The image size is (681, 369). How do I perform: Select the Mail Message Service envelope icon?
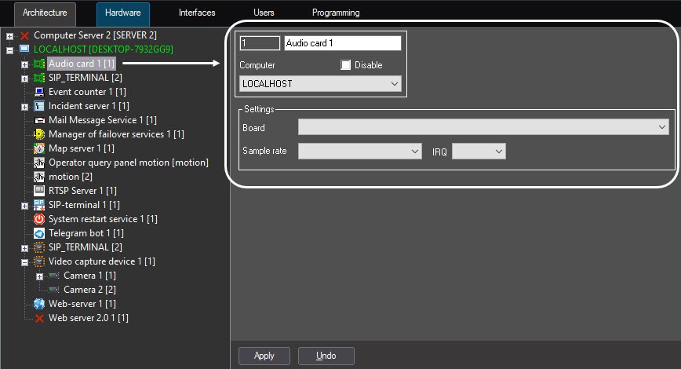click(39, 120)
